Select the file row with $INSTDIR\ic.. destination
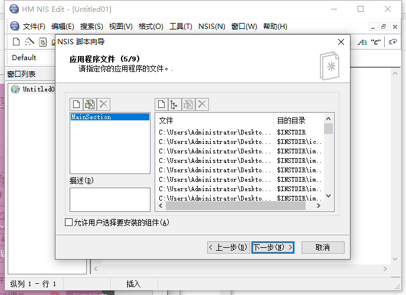The height and width of the screenshot is (295, 406). (x=240, y=142)
